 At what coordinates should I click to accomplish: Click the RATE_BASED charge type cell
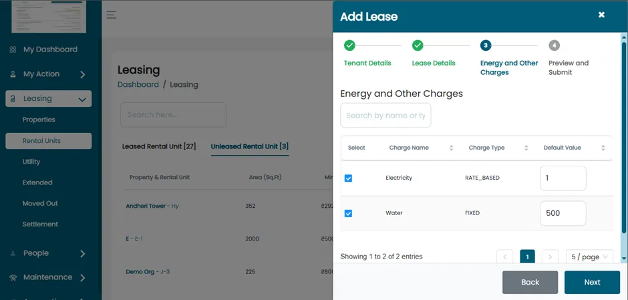[x=482, y=178]
